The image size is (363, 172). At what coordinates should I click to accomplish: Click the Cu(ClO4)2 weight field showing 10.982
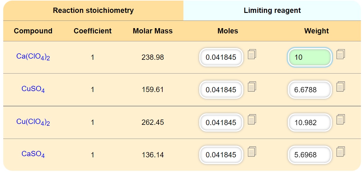[x=310, y=122]
